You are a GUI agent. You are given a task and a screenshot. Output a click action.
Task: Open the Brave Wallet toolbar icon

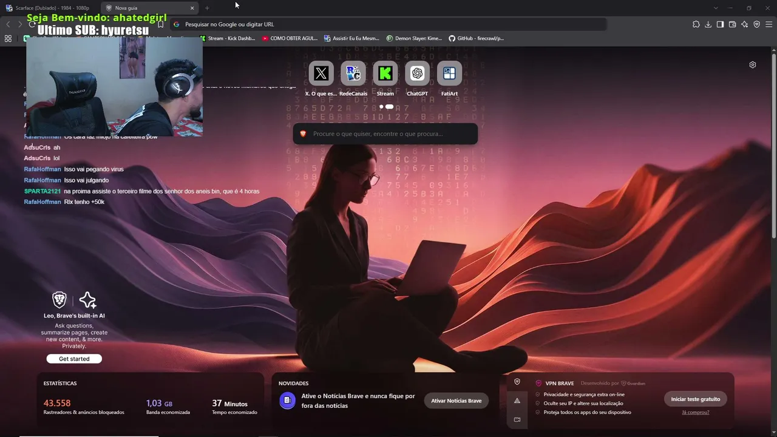pos(732,24)
